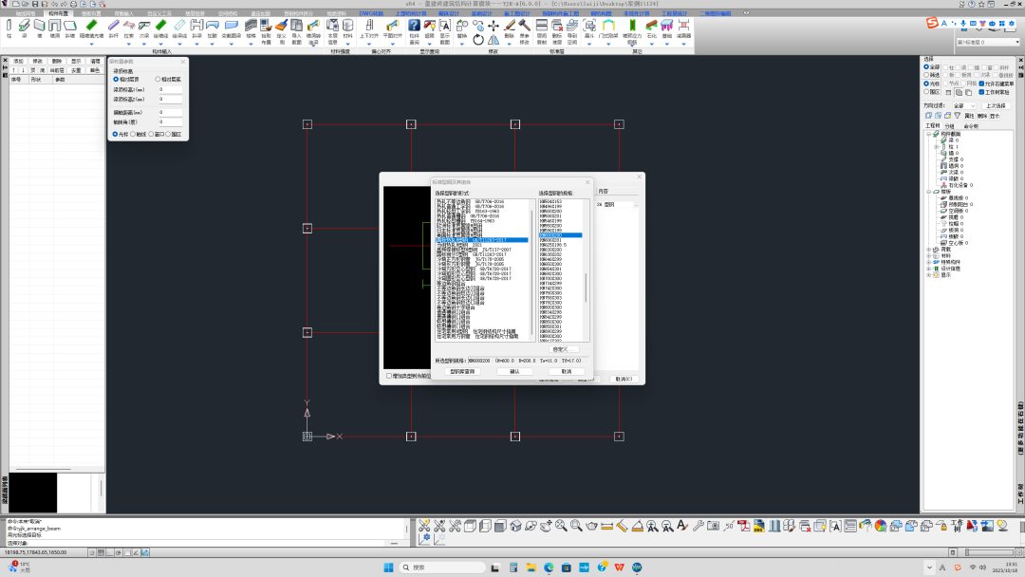Switch to the 楼层组装 ribbon tab
Screen dimensions: 1025x577
[x=195, y=13]
